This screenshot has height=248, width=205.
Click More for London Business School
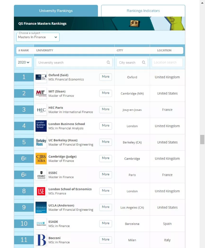[x=106, y=126]
